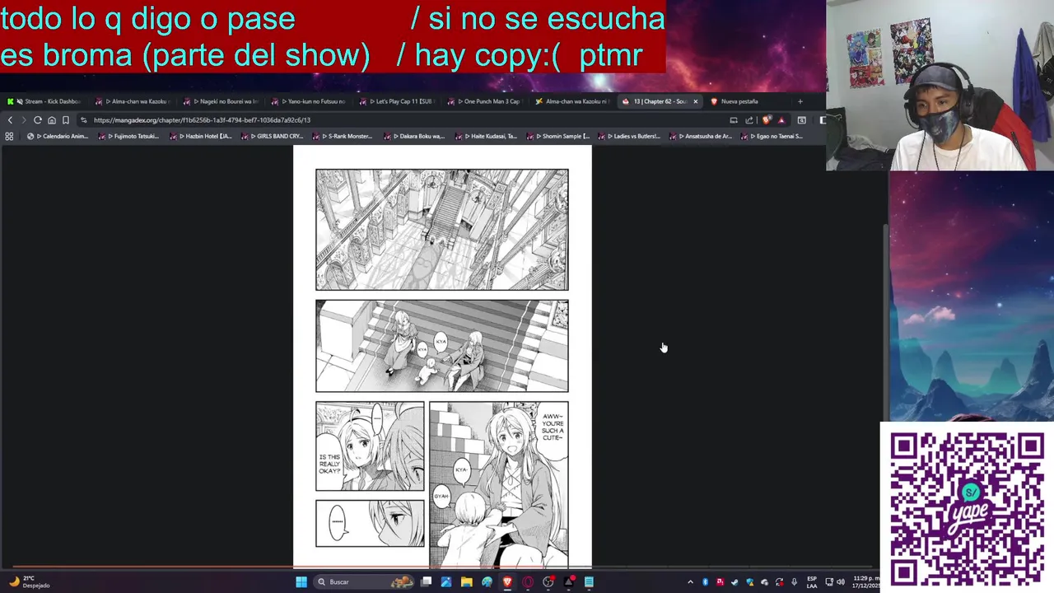This screenshot has height=593, width=1054.
Task: Switch to Let's Play Cap 11 tab
Action: click(x=396, y=101)
